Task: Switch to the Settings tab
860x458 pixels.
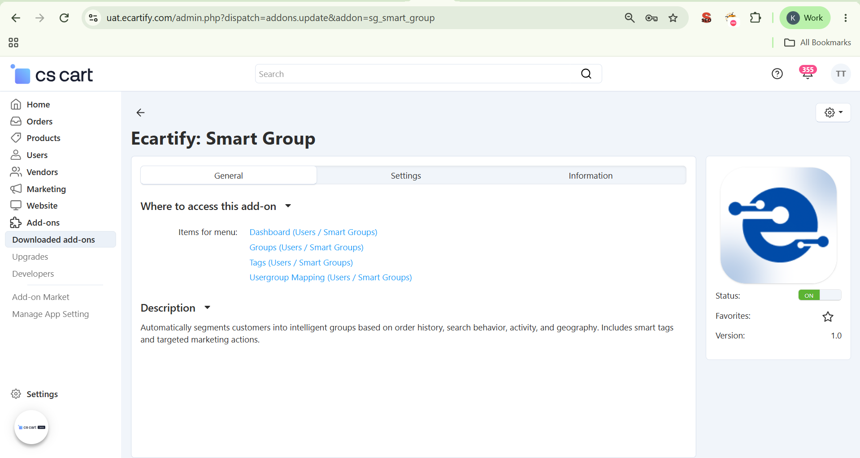Action: pos(406,175)
